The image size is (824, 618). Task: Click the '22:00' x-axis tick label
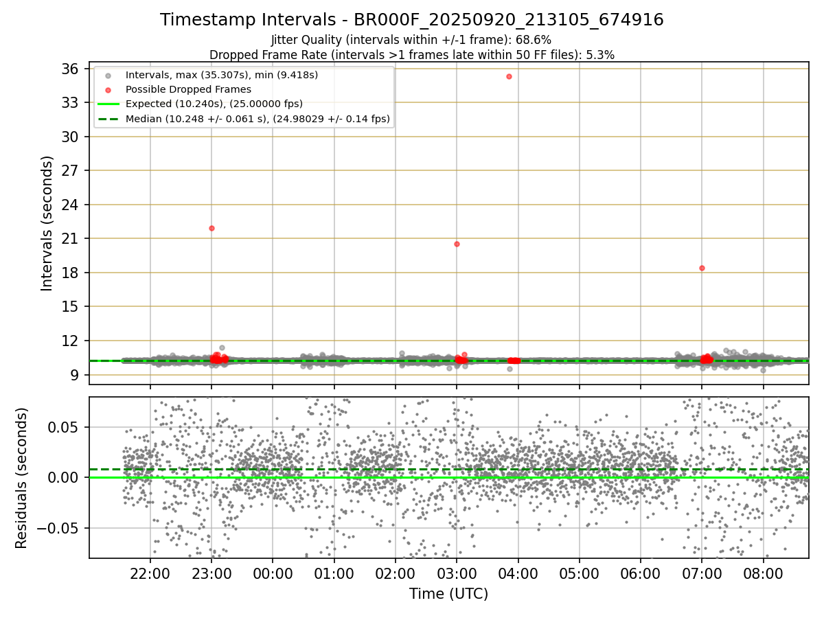pos(150,575)
